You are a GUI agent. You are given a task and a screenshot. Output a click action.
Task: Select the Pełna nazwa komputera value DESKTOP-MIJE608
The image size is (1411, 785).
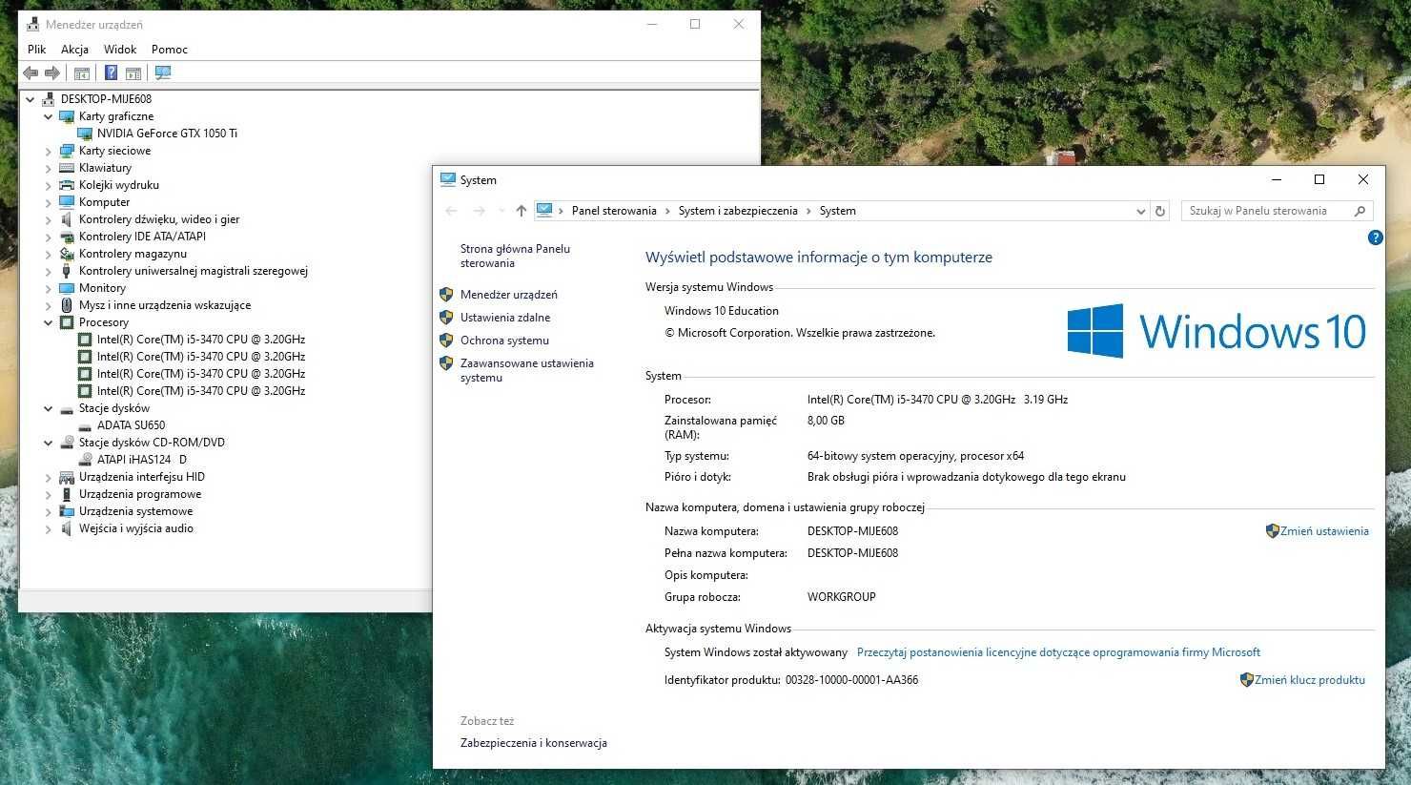(x=852, y=553)
